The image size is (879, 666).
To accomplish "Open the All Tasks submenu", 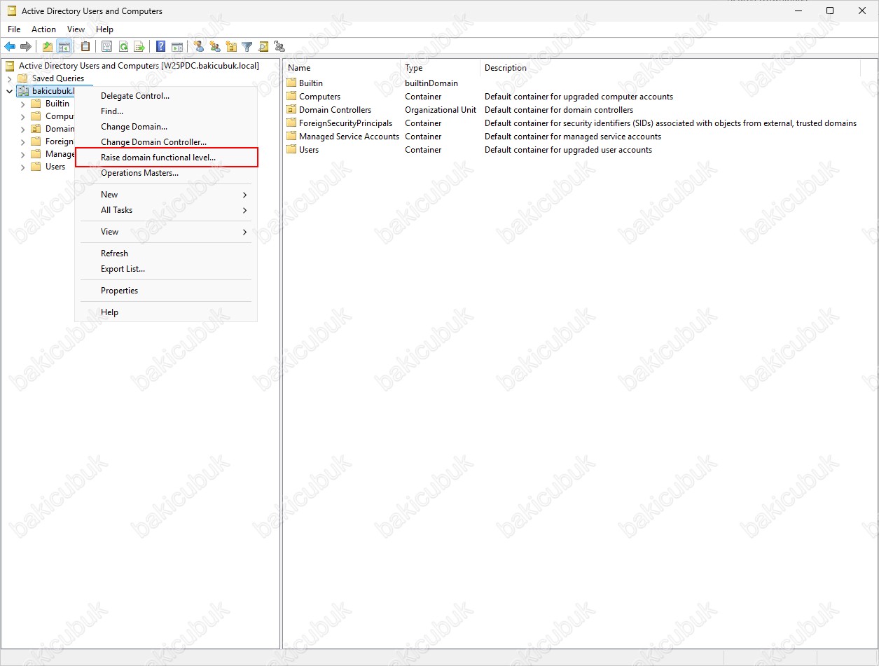I will pyautogui.click(x=166, y=210).
